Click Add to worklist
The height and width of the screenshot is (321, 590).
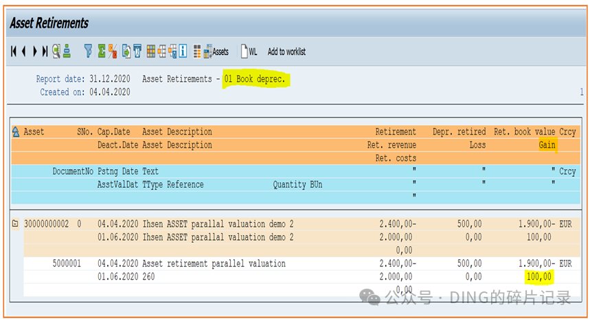point(286,52)
